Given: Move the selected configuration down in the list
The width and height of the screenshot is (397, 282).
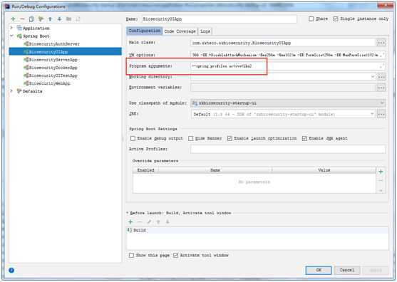Looking at the screenshot, I should coord(59,19).
